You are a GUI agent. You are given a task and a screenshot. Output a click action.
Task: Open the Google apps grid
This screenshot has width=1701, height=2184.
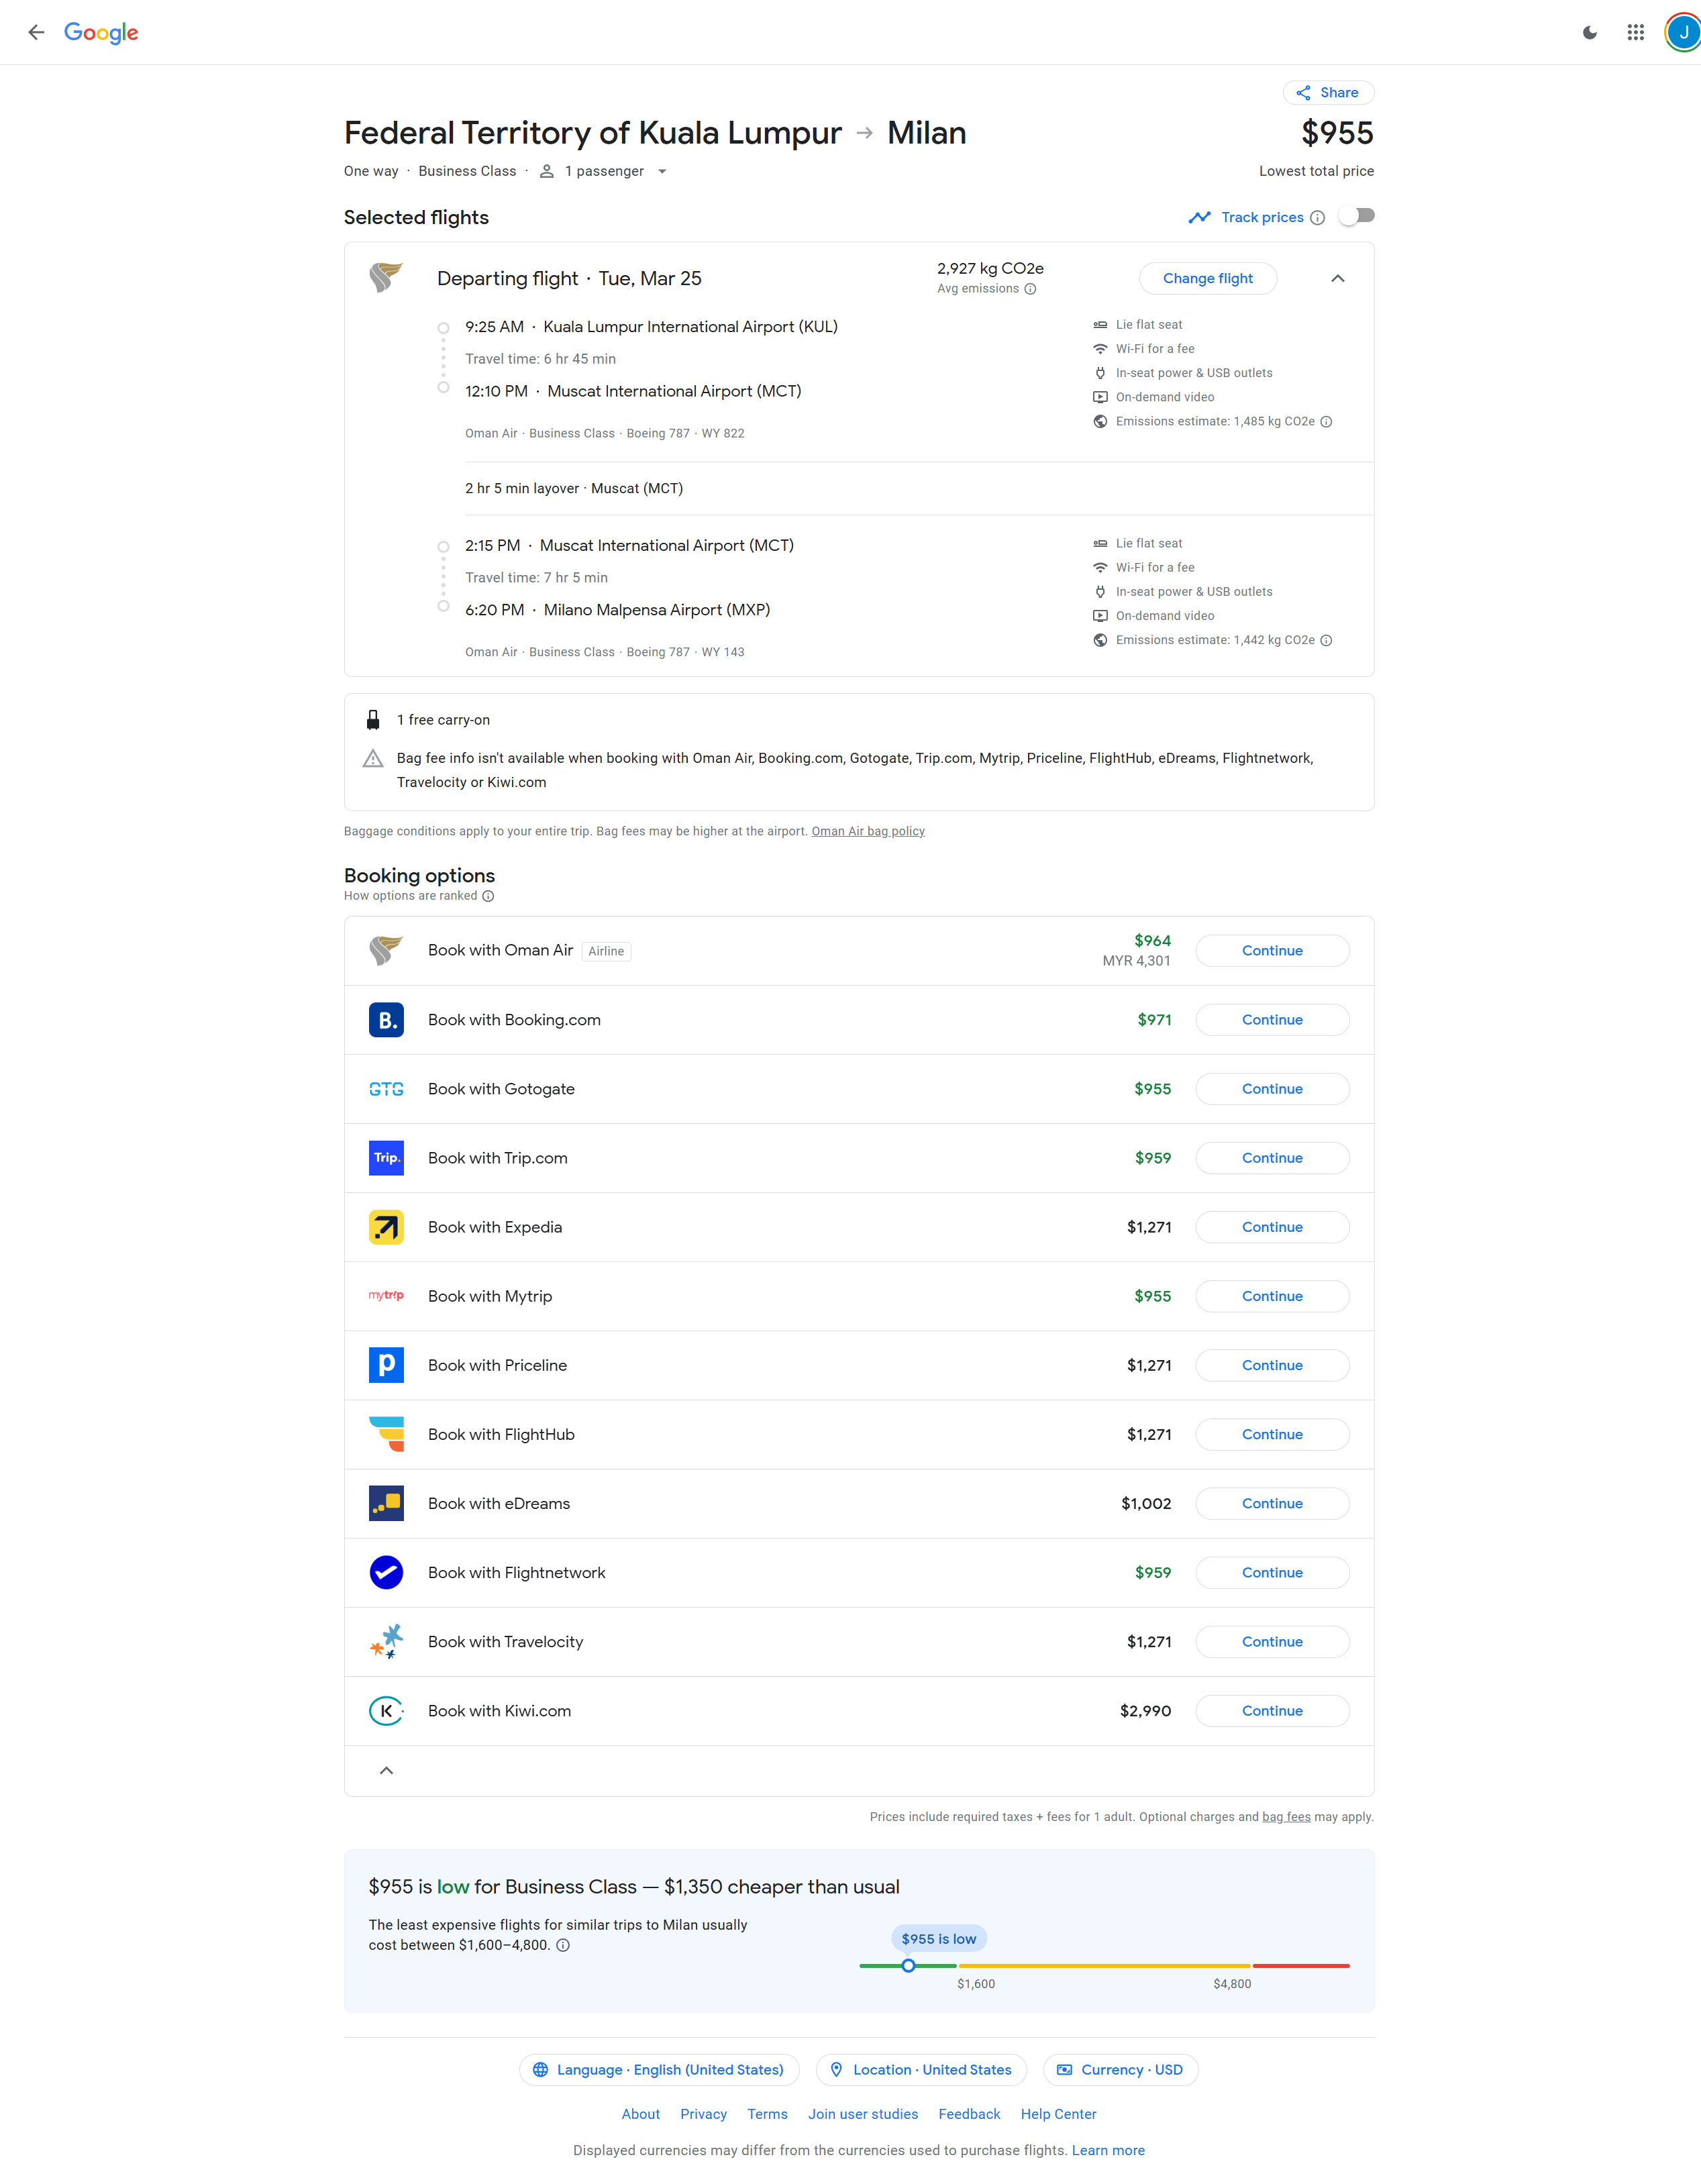tap(1635, 32)
